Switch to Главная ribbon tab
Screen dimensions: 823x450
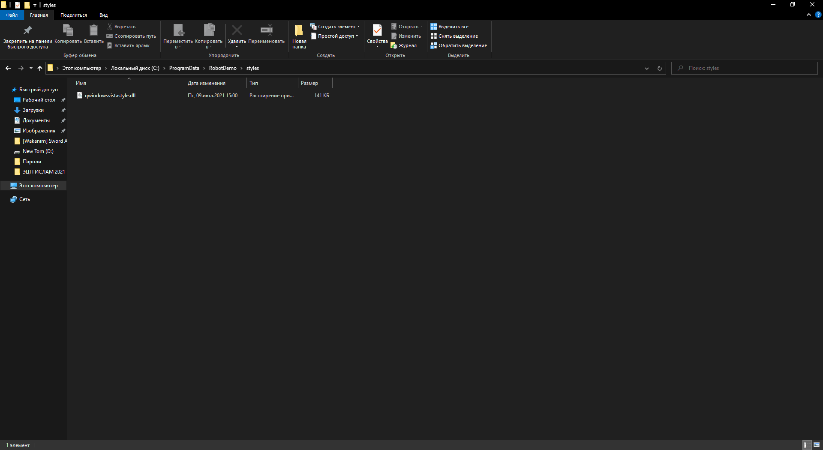click(x=39, y=15)
